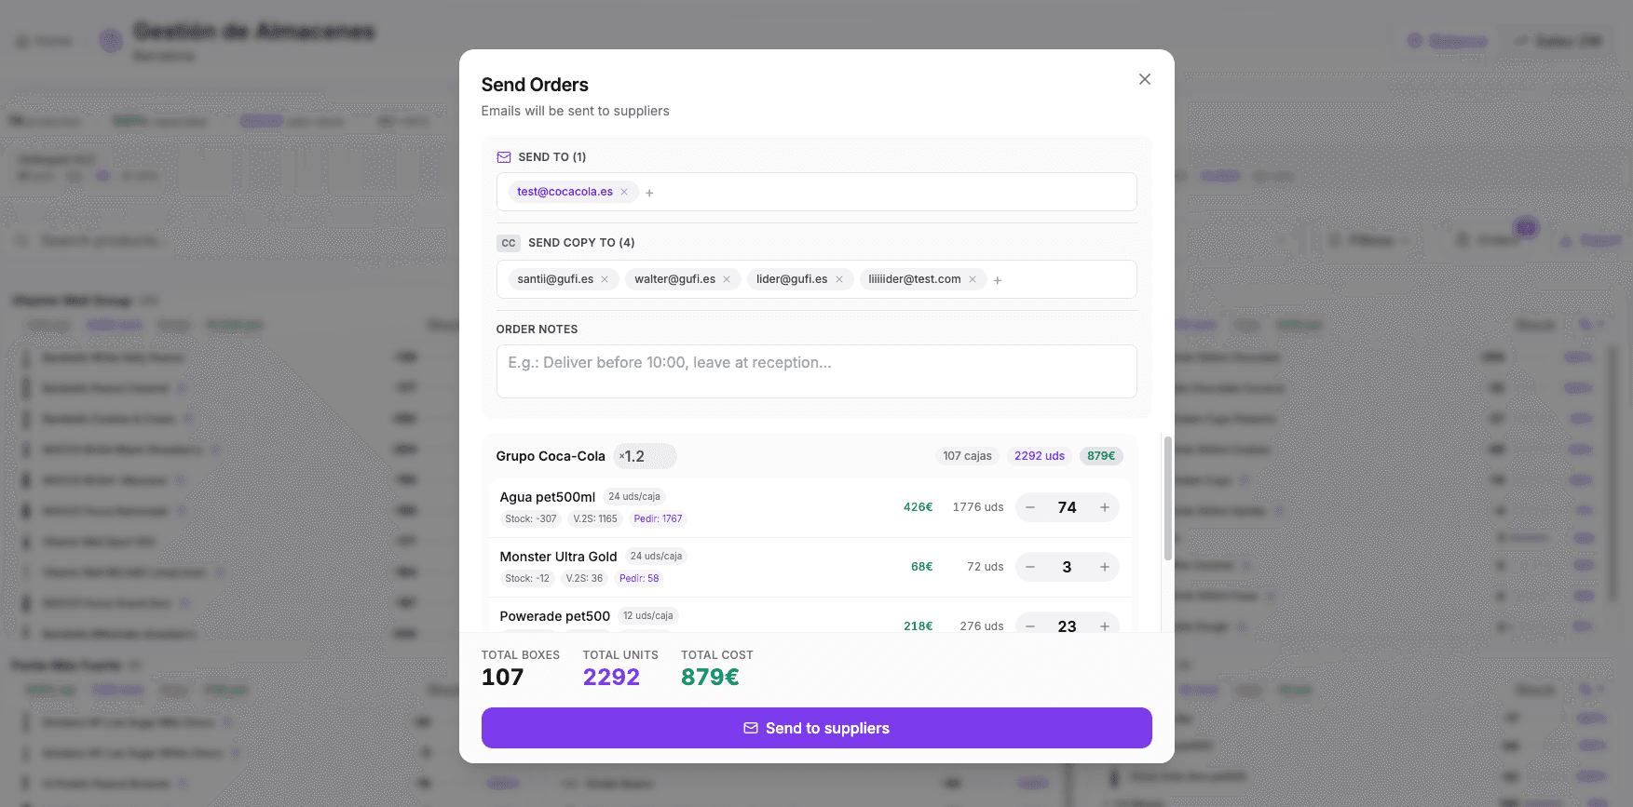The image size is (1633, 807).
Task: Remove lider@gufi.es from copy list
Action: (839, 279)
